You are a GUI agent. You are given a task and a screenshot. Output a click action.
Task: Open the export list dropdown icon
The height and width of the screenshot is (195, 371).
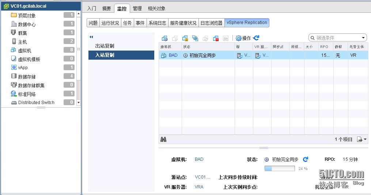pyautogui.click(x=362, y=139)
